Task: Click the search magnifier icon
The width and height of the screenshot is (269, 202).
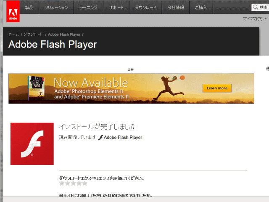Action: (256, 7)
